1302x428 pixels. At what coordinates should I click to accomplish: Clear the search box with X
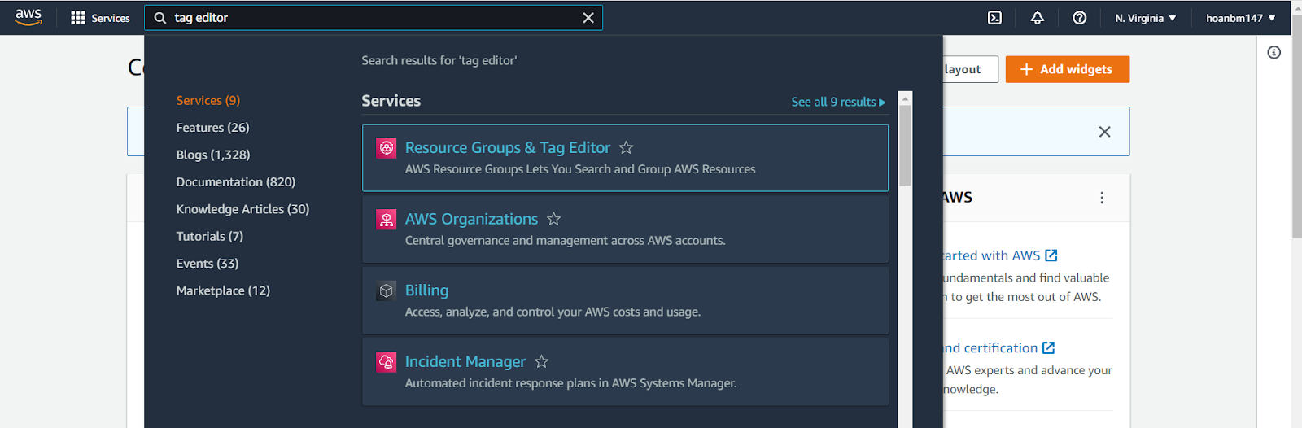pyautogui.click(x=588, y=18)
